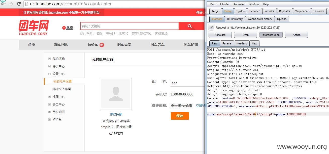Viewport: 329px width, 154px height.
Task: Expand 提醒中心 in sidebar
Action: pyautogui.click(x=49, y=97)
